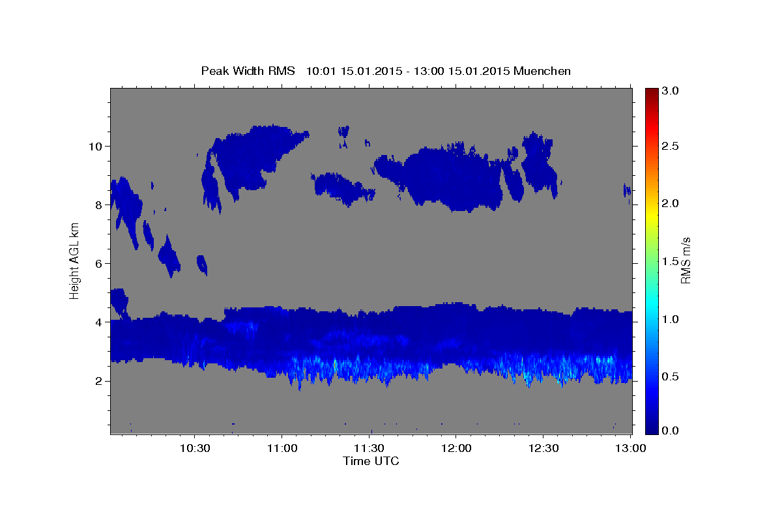Click the plot title 'Peak Width RMS'
This screenshot has width=782, height=521.
pos(248,70)
